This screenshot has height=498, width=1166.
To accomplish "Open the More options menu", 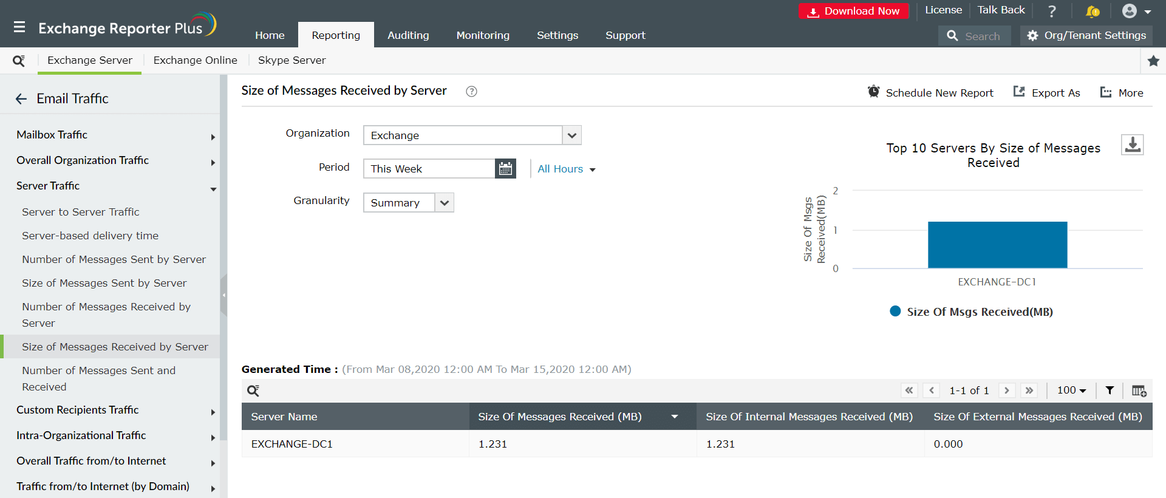I will pos(1122,92).
